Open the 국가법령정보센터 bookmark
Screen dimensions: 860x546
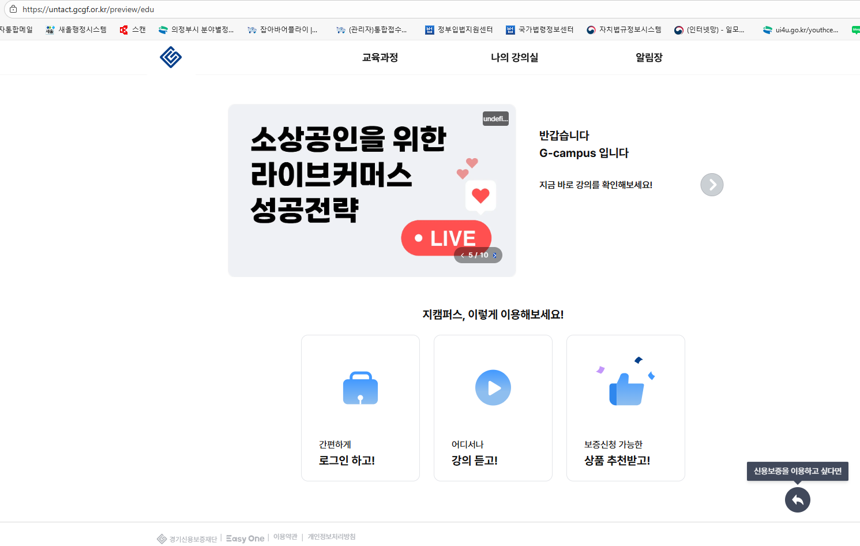[x=539, y=29]
